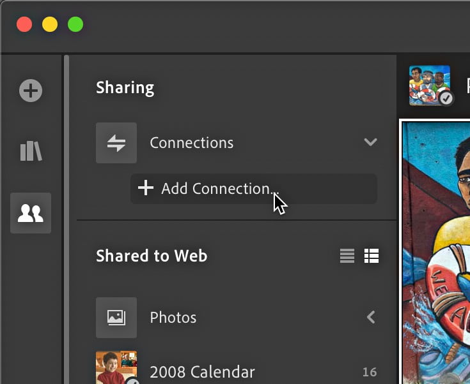Select the mural photo in the main view

(x=436, y=255)
